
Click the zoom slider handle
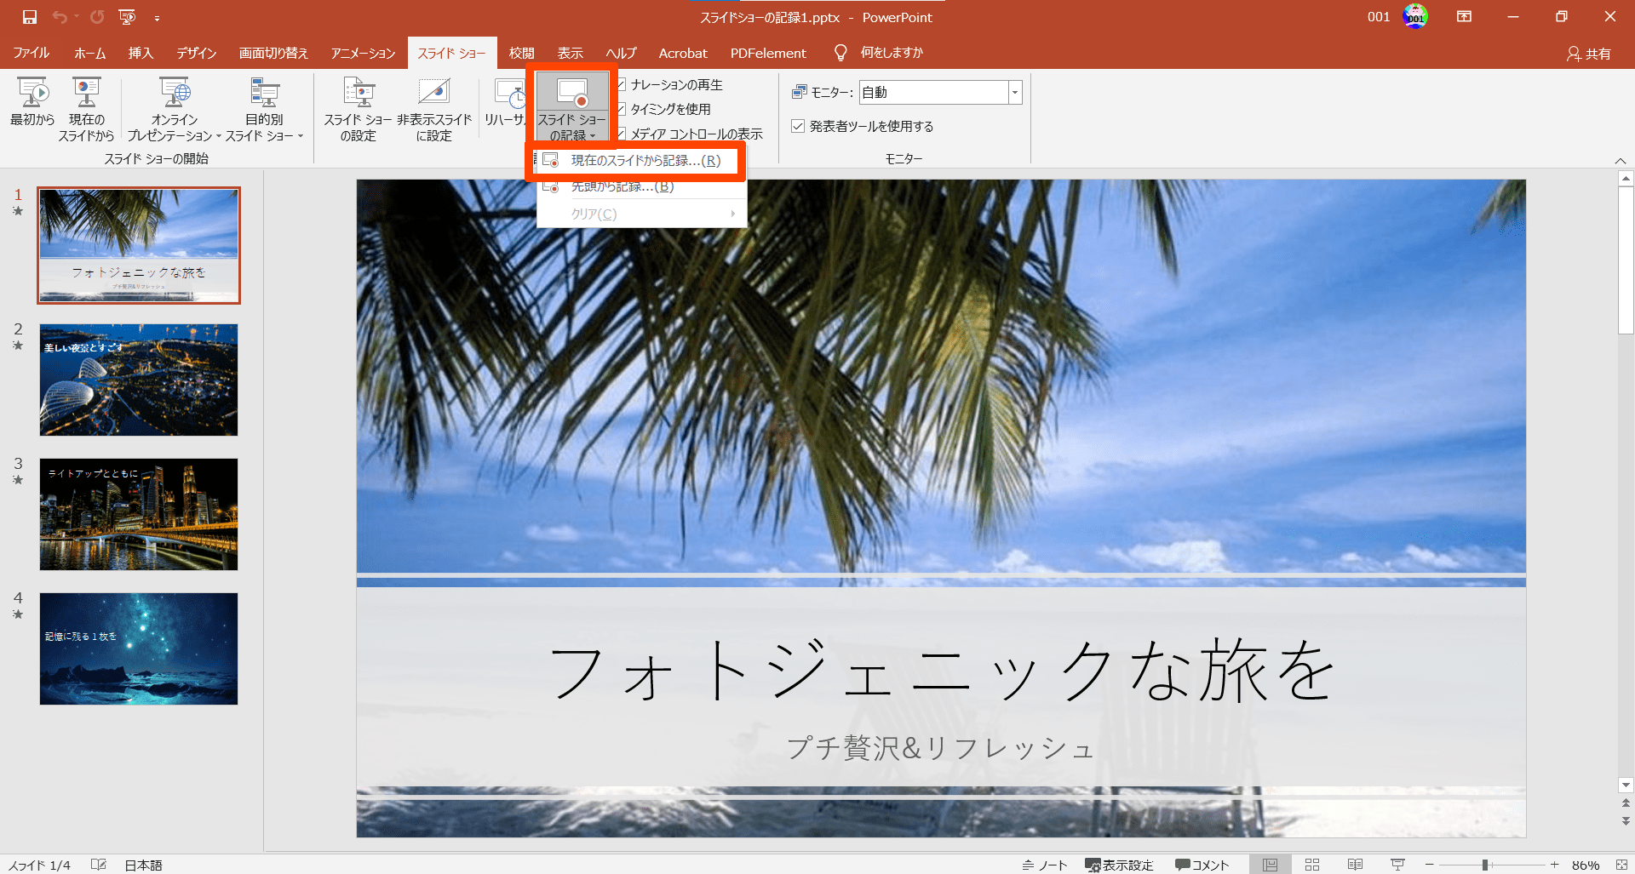pyautogui.click(x=1485, y=865)
